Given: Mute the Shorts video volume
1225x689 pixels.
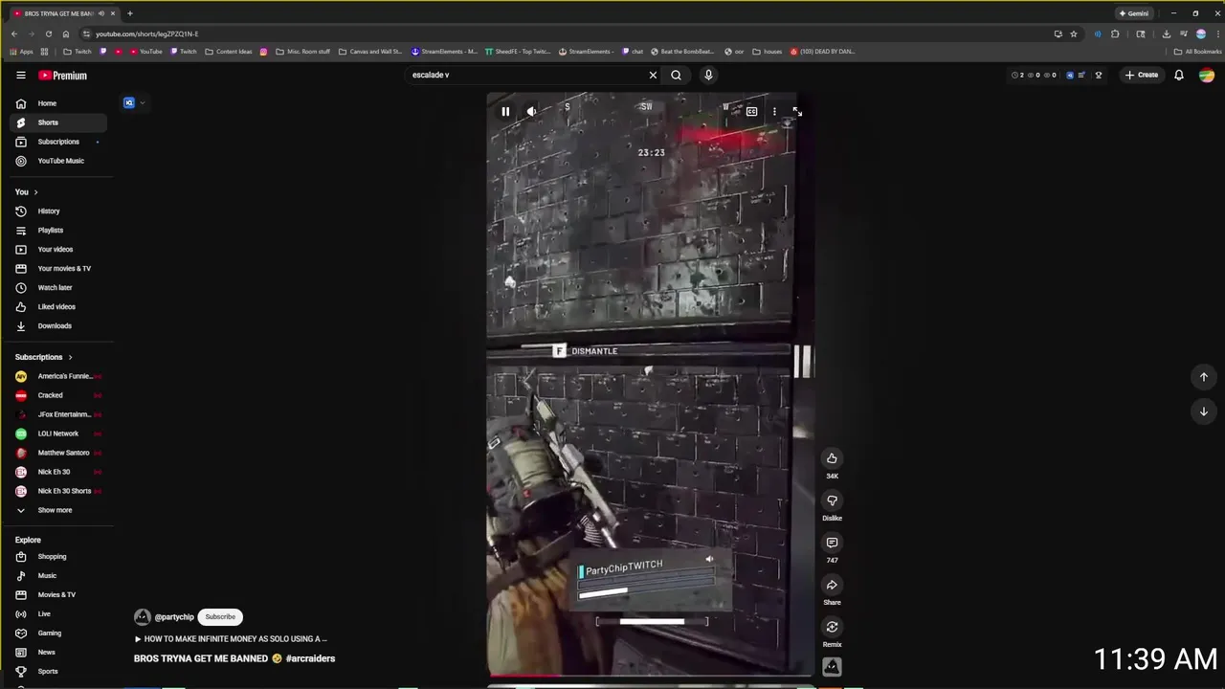Looking at the screenshot, I should point(532,111).
